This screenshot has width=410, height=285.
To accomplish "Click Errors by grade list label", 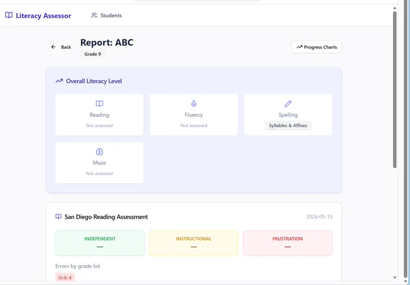I will point(78,266).
